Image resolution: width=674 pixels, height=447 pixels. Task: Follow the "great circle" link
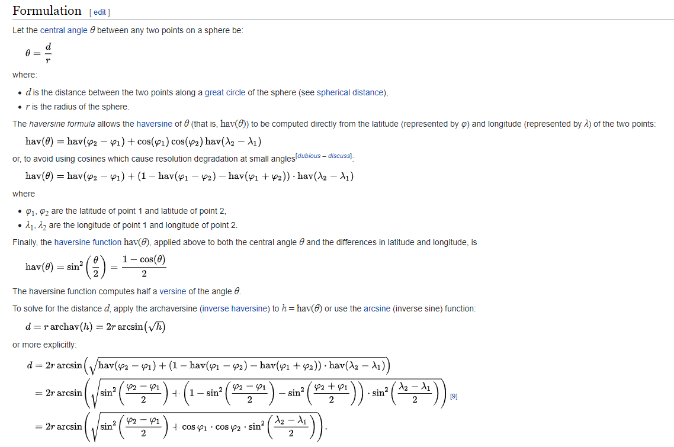tap(225, 92)
